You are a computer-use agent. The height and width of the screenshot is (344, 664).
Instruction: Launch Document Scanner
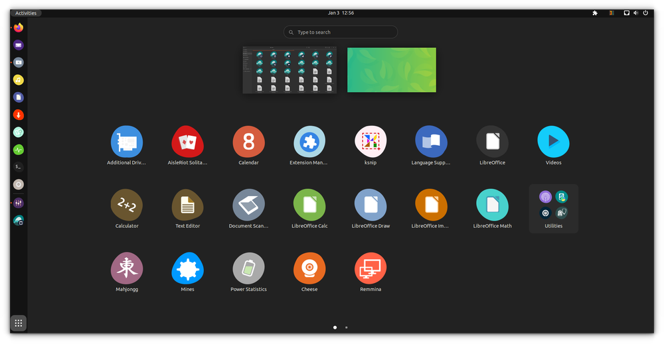coord(248,205)
